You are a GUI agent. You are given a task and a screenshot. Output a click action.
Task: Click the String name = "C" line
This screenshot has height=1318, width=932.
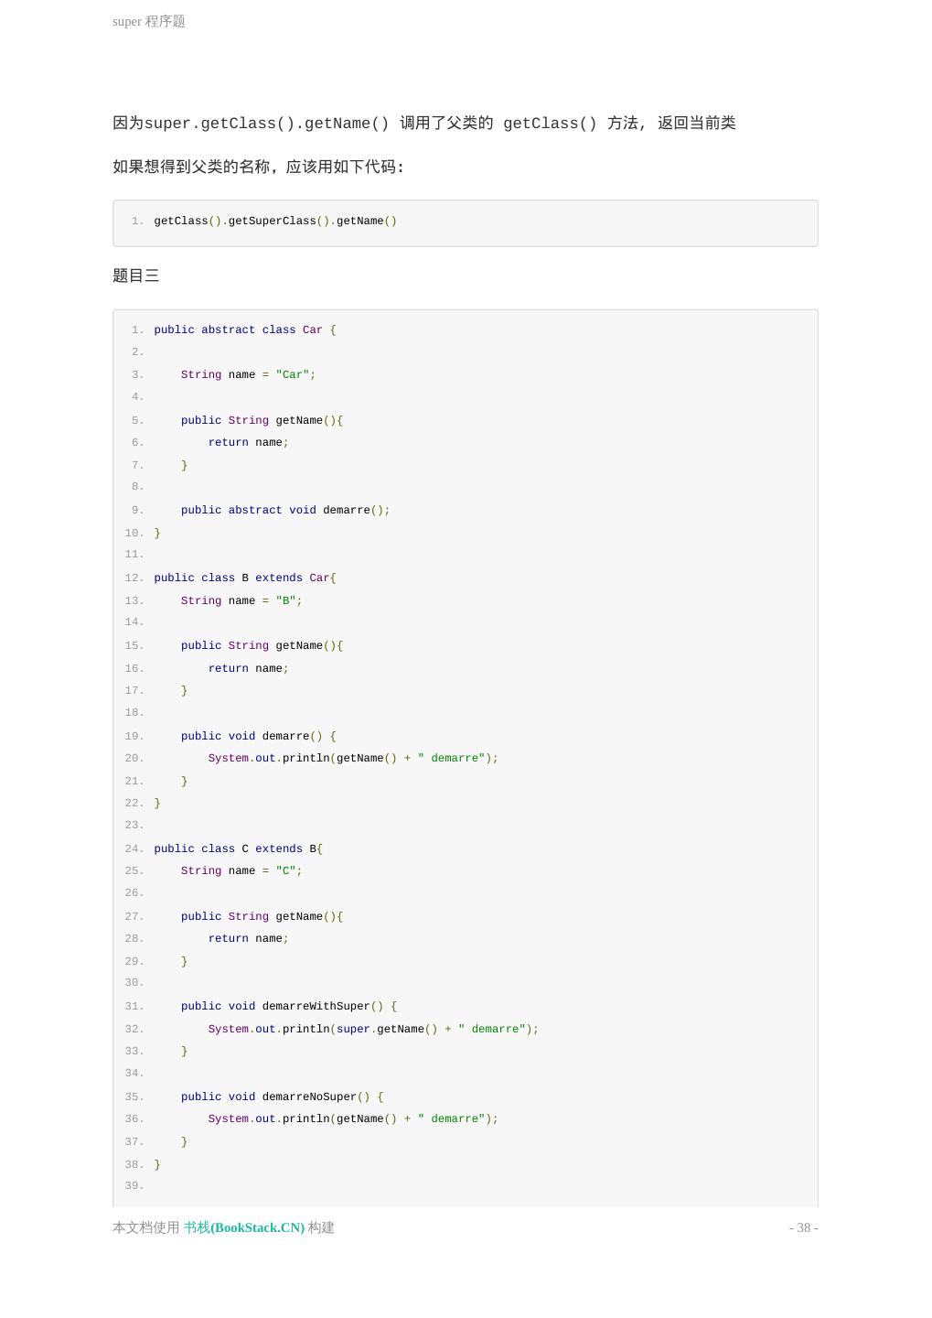tap(241, 870)
